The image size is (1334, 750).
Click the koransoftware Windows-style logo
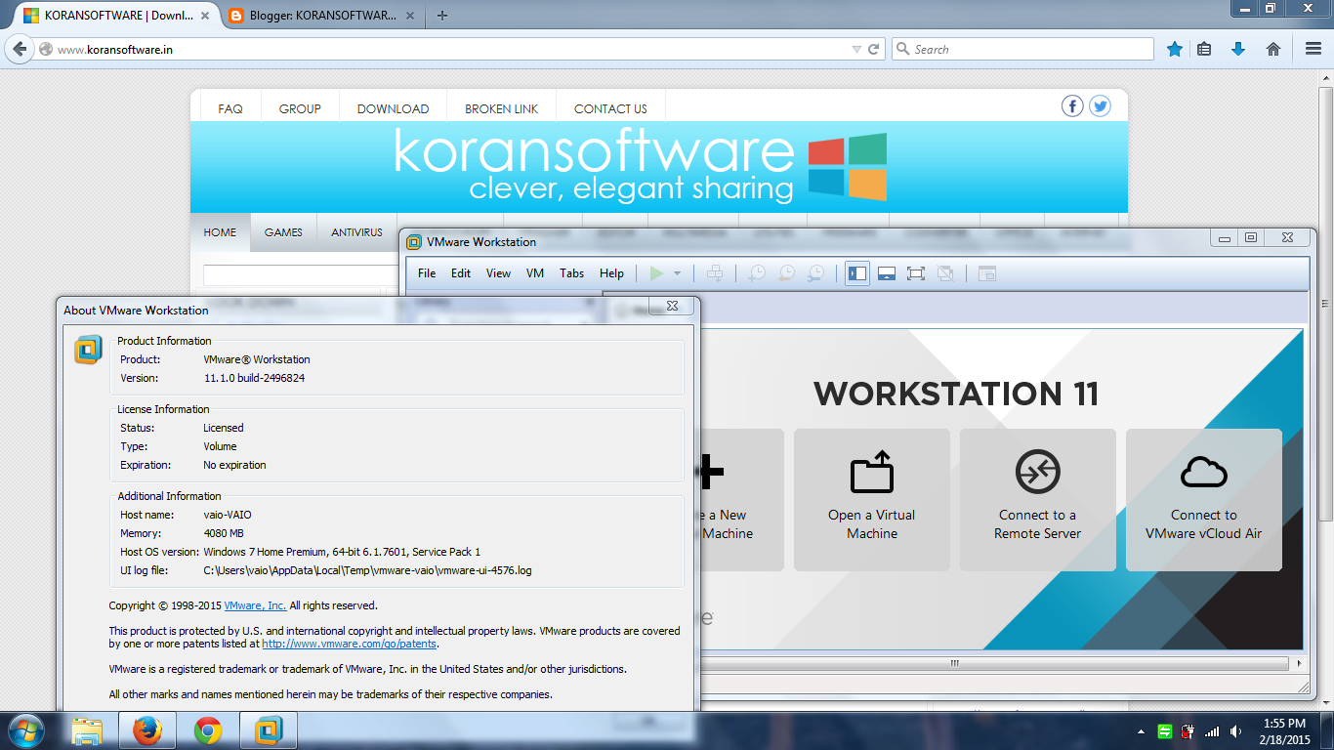pos(848,166)
